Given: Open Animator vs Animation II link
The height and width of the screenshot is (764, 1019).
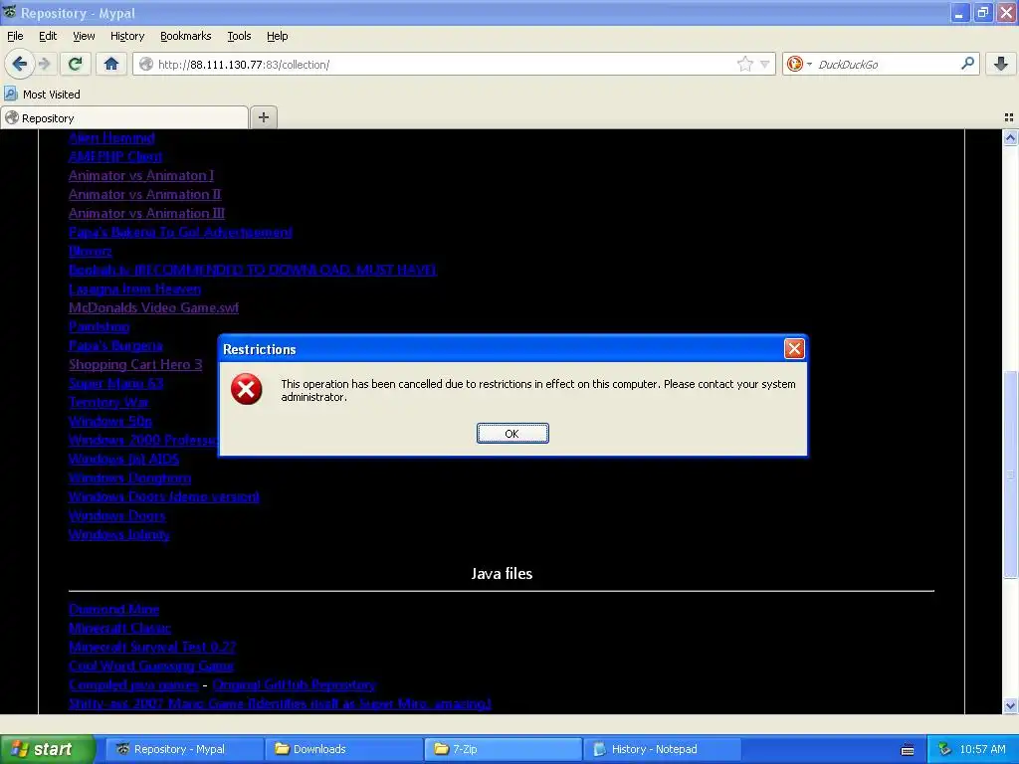Looking at the screenshot, I should (145, 194).
